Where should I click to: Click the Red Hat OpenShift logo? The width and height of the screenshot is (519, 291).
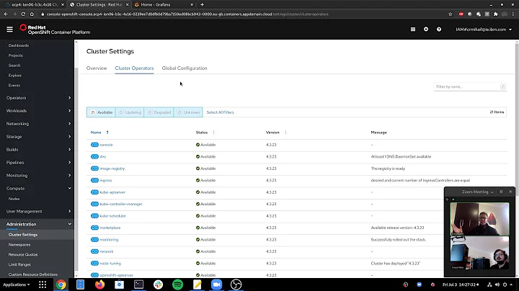[x=55, y=30]
